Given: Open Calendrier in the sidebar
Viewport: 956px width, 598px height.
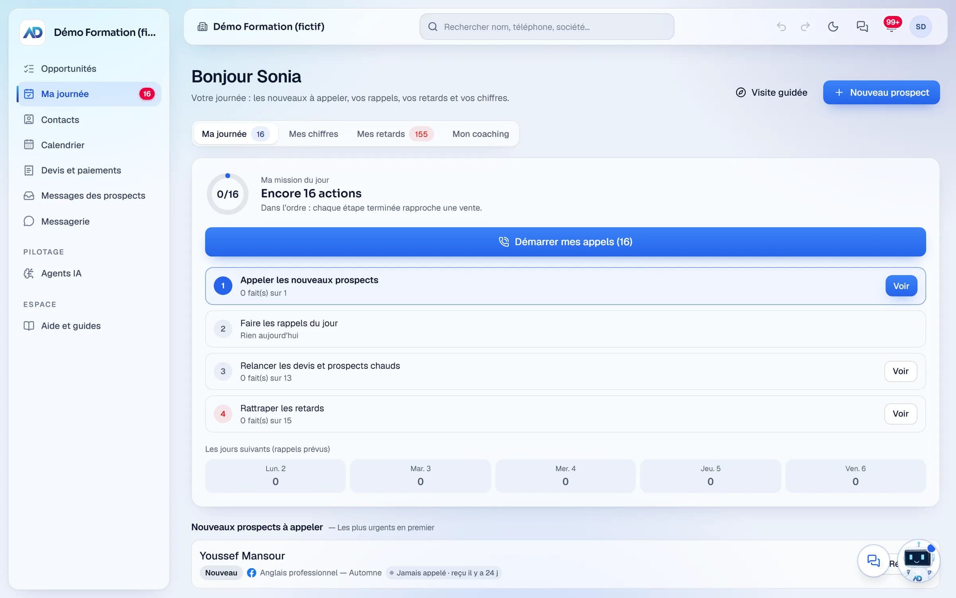Looking at the screenshot, I should coord(89,145).
